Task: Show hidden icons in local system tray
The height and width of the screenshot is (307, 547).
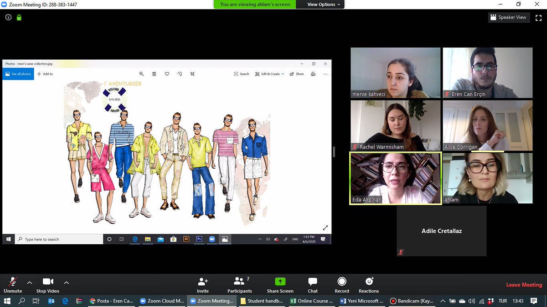Action: [x=443, y=301]
